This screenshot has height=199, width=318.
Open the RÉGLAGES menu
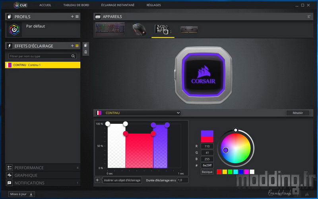153,5
